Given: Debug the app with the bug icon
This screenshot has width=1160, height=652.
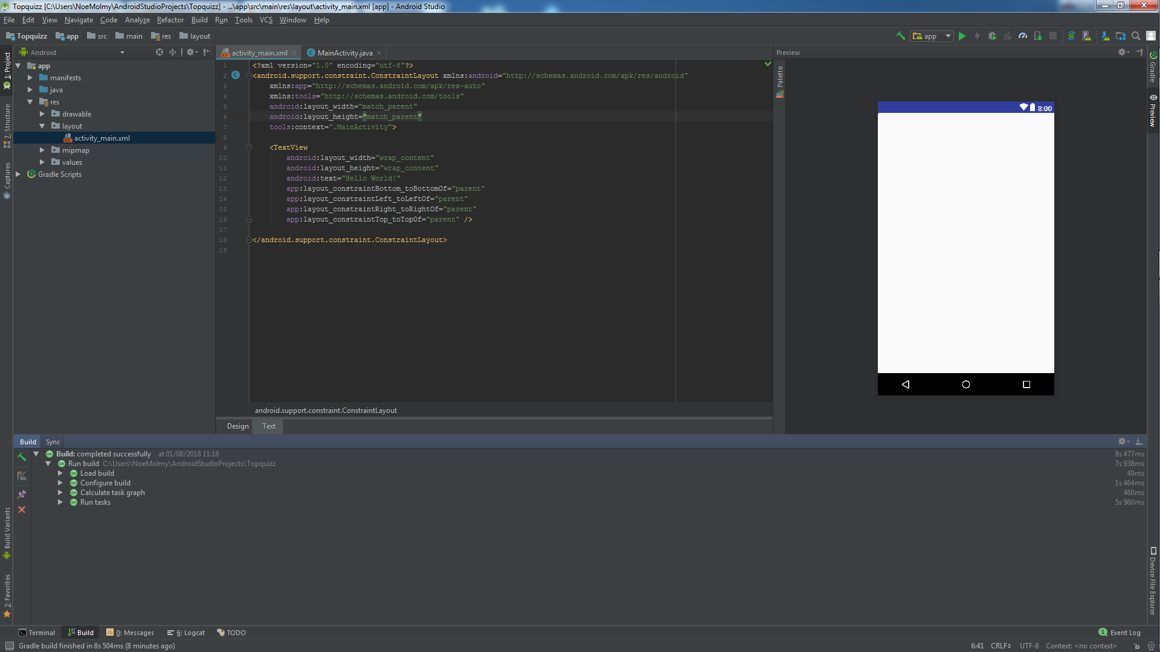Looking at the screenshot, I should tap(991, 36).
